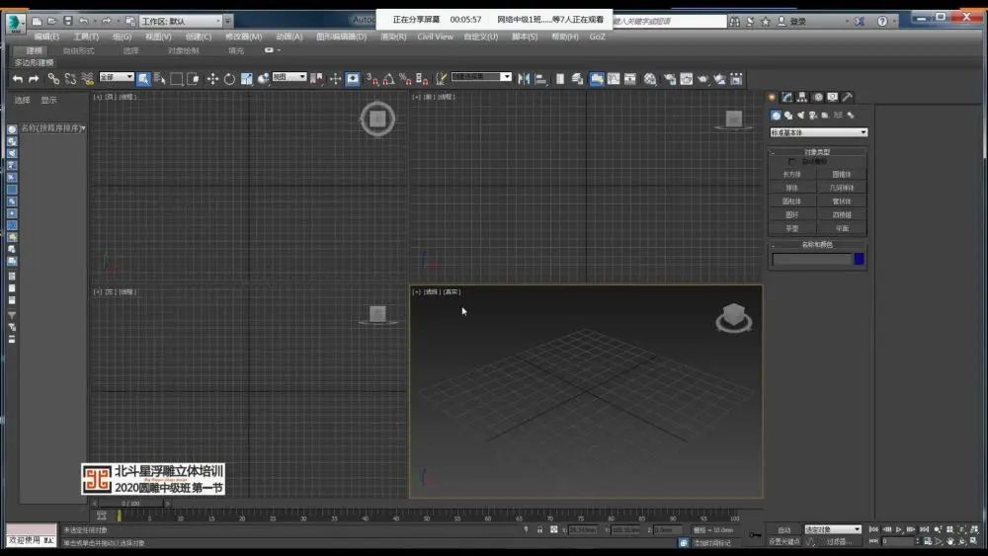
Task: Open the 标准基本体 primitives dropdown
Action: point(818,132)
